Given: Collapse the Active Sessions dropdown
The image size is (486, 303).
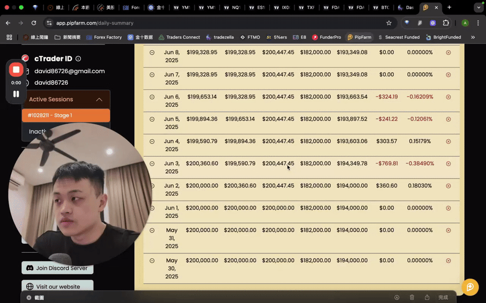Looking at the screenshot, I should (x=99, y=99).
